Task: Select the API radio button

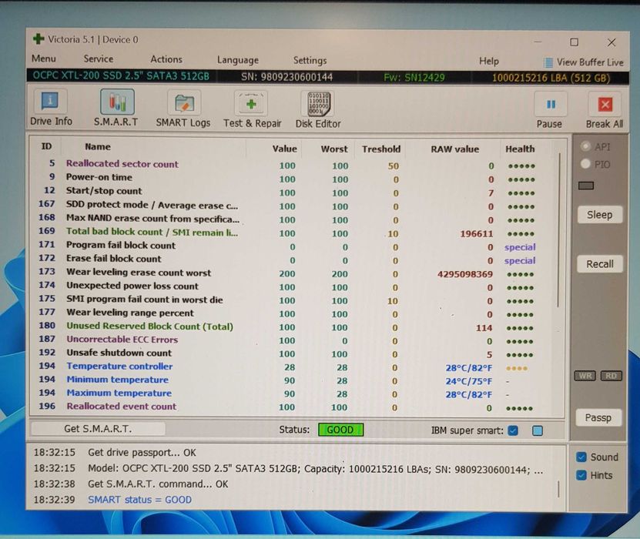Action: pos(586,146)
